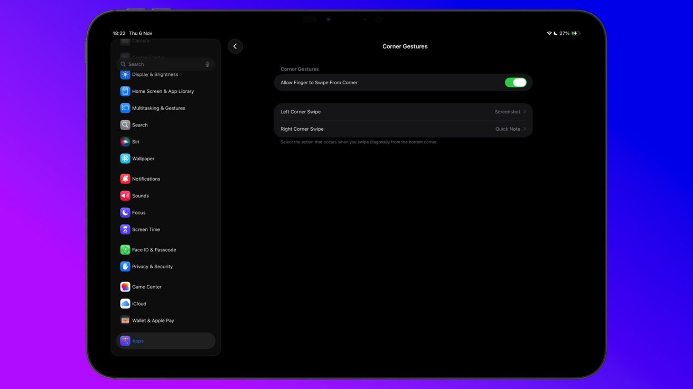Expand the Left Corner Swipe options

403,111
